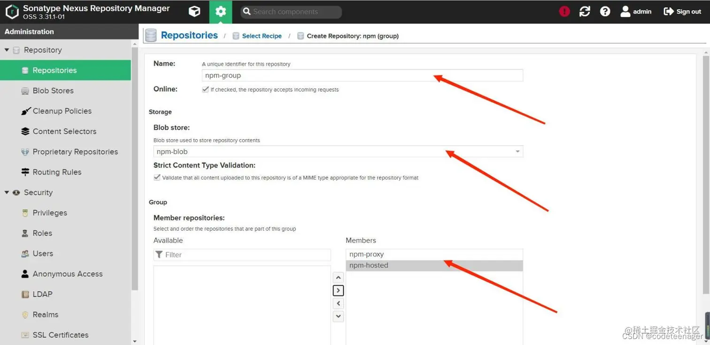Click the Realms shield icon
The width and height of the screenshot is (710, 345).
tap(25, 314)
